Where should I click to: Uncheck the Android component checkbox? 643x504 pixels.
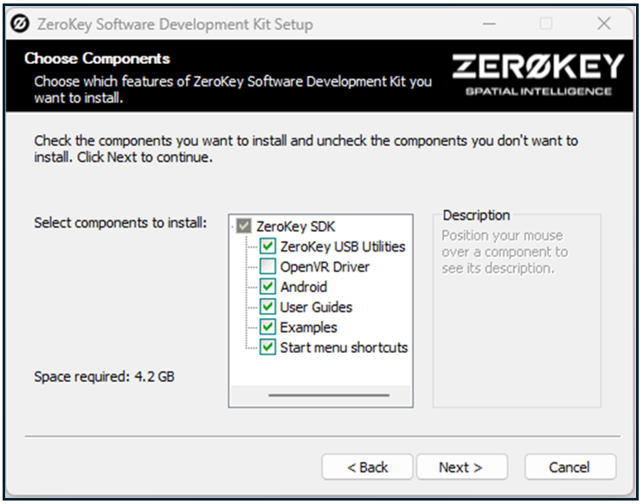pyautogui.click(x=268, y=287)
